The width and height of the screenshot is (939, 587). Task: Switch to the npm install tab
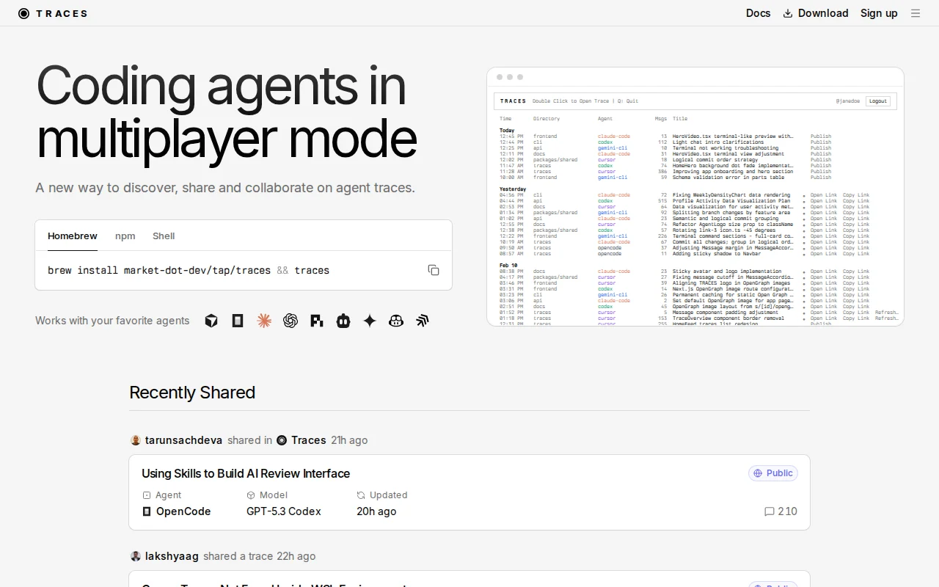pyautogui.click(x=125, y=236)
